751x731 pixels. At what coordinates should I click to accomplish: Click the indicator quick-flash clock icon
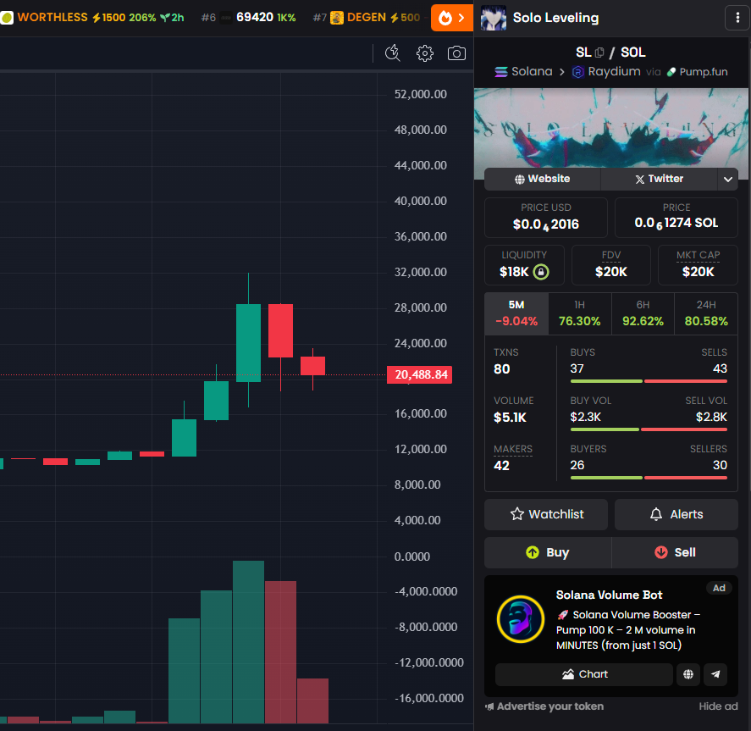[x=393, y=53]
